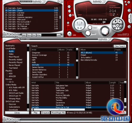Click the down-arrow shade button on main player

pos(126,5)
